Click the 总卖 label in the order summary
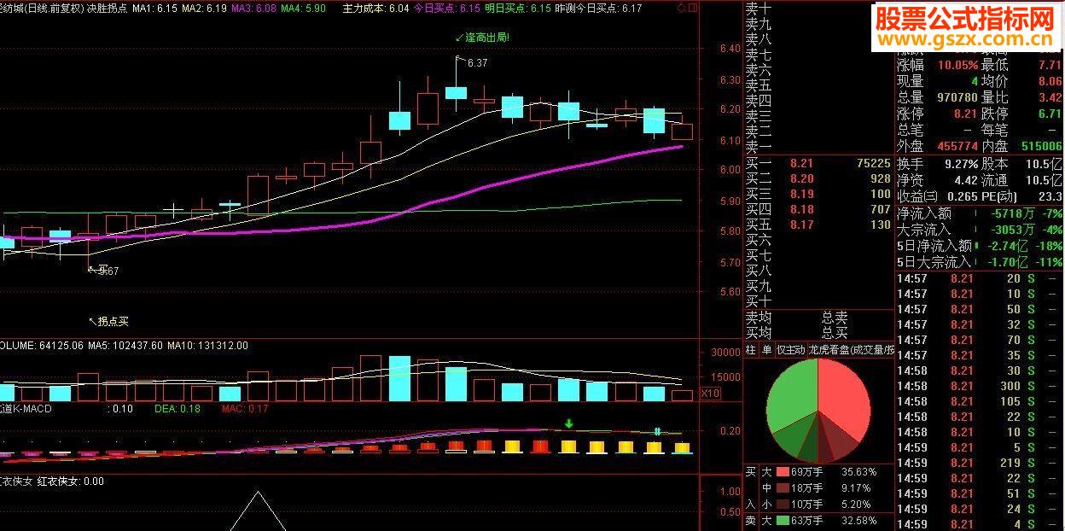1065x531 pixels. pyautogui.click(x=835, y=318)
